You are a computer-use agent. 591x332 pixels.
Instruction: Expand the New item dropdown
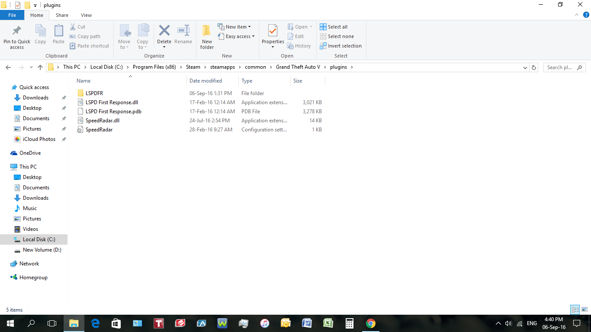point(234,27)
